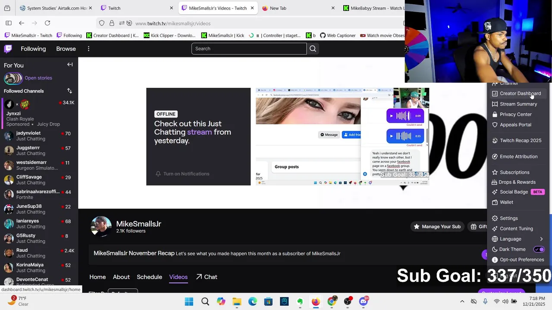Click the Just Chatting stream link
This screenshot has height=310, width=552.
click(199, 132)
